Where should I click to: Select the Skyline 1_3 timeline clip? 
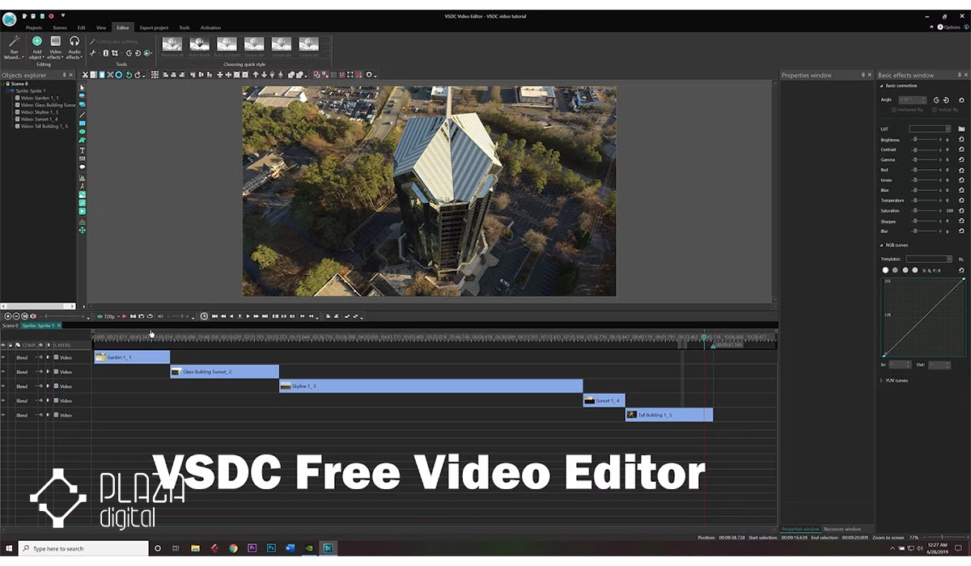430,386
